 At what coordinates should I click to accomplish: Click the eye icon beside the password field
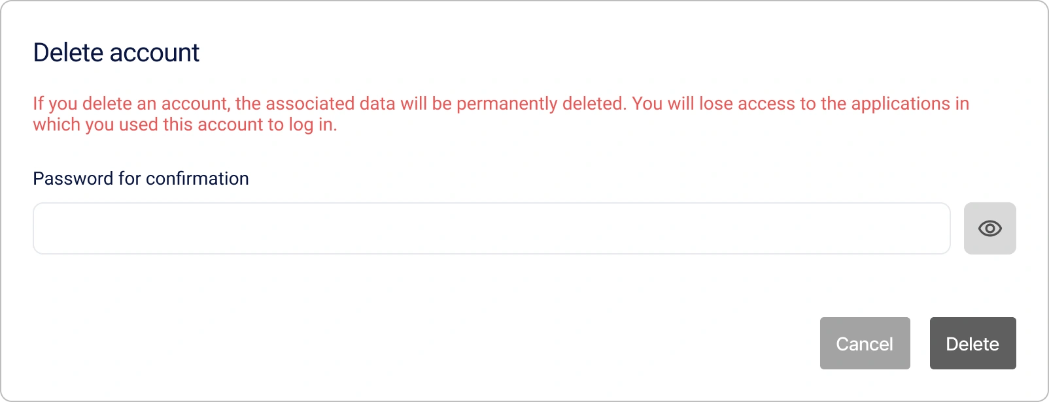(989, 228)
